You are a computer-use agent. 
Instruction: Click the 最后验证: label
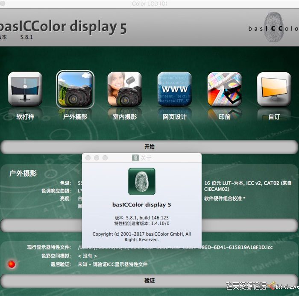(x=61, y=264)
